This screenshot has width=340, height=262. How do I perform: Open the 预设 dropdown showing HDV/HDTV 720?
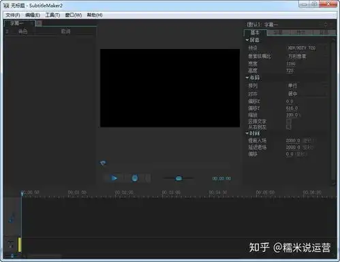tap(306, 48)
